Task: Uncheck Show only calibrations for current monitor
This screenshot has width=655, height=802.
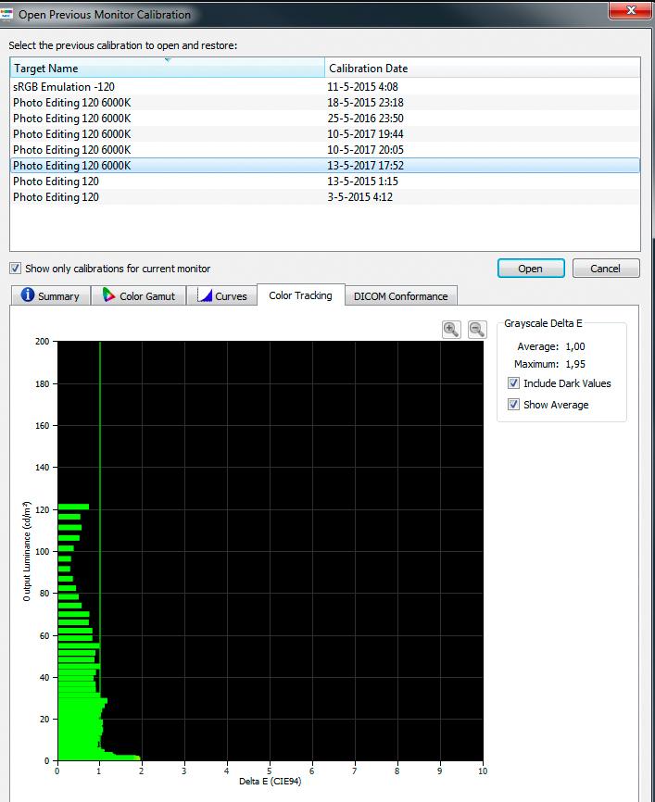Action: (16, 268)
